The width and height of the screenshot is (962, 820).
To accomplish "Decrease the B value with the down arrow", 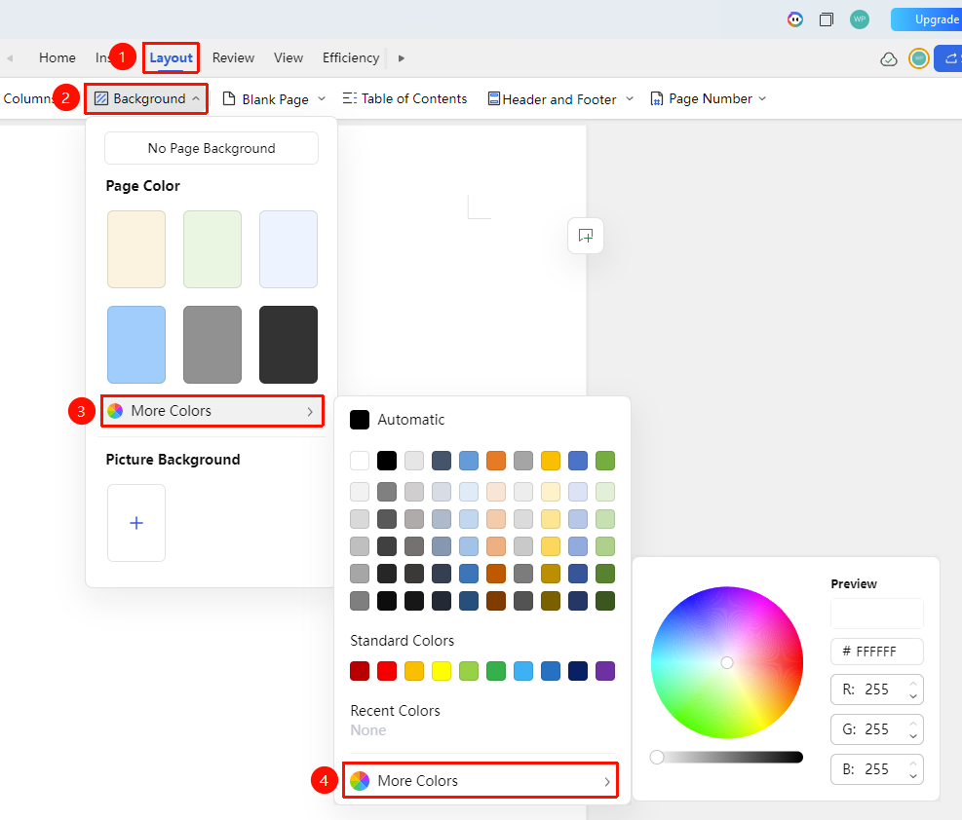I will [913, 776].
